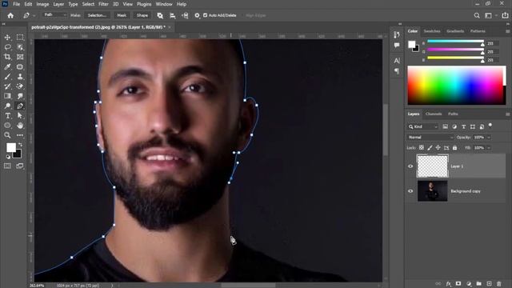512x288 pixels.
Task: Switch to the Swatches tab
Action: (x=432, y=31)
